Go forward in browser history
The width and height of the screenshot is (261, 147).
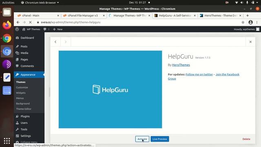(x=24, y=22)
